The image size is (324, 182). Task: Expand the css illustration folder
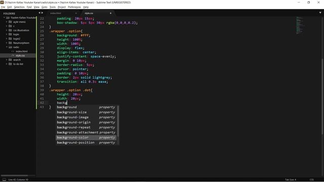click(x=7, y=30)
